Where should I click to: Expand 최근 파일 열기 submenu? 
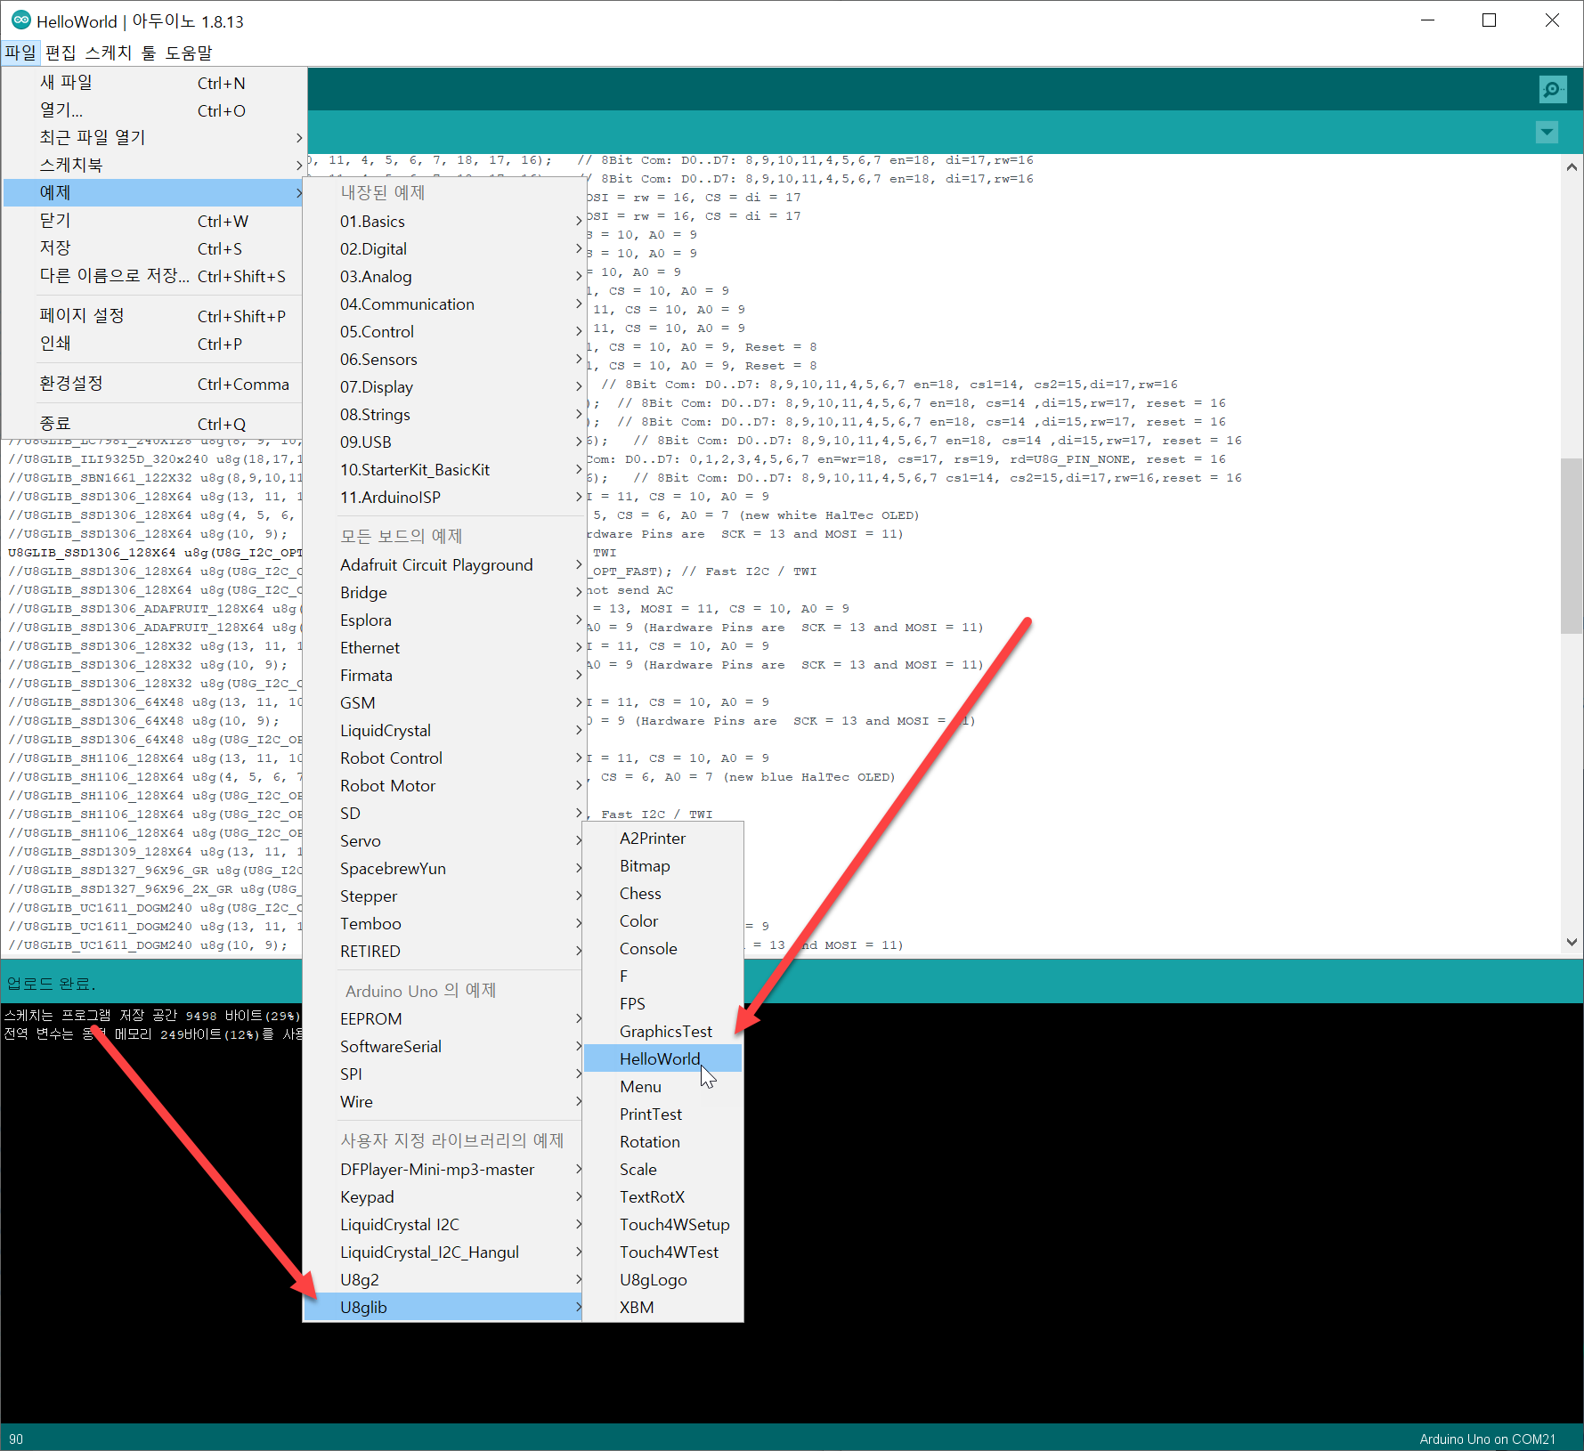pos(153,138)
